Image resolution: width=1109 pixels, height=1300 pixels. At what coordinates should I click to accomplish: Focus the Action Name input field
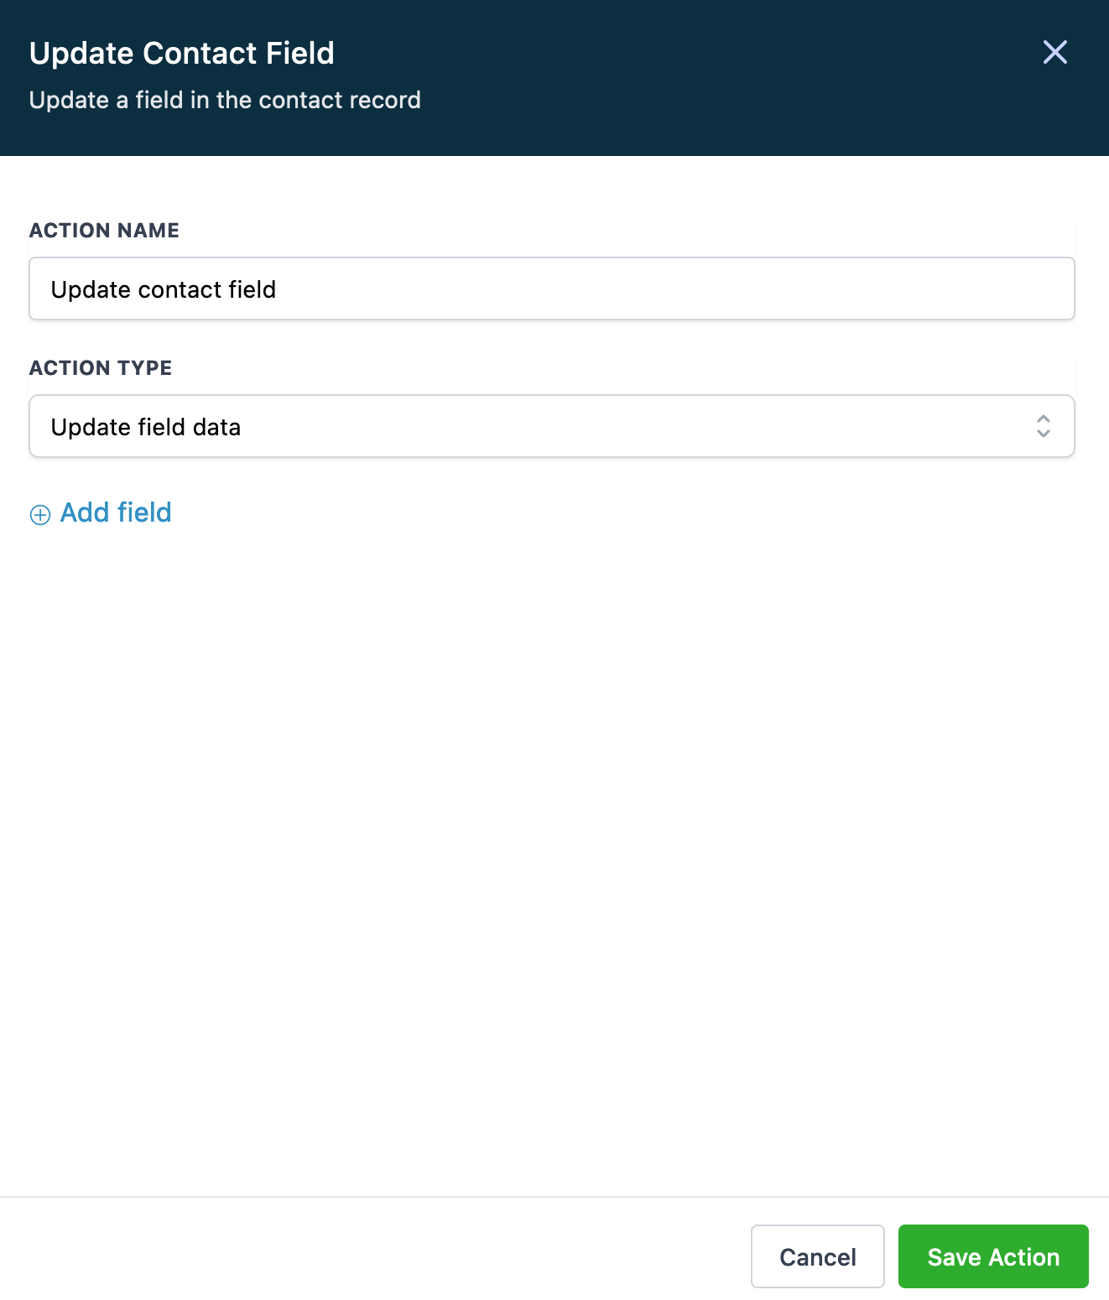pyautogui.click(x=551, y=289)
